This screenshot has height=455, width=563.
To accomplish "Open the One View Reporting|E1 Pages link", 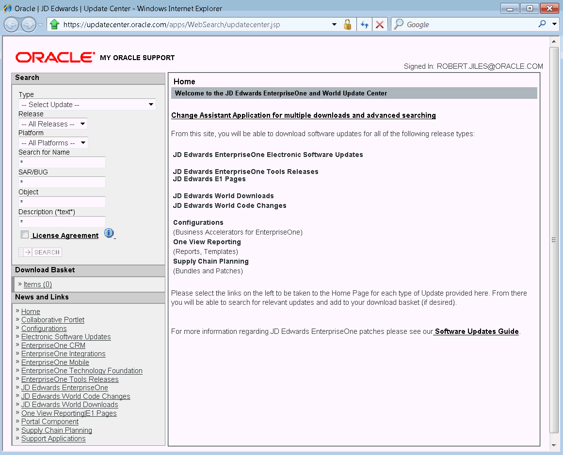I will coord(69,413).
